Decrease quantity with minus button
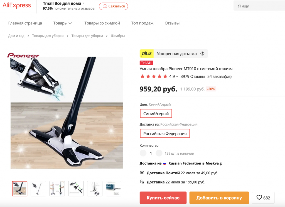 point(143,153)
